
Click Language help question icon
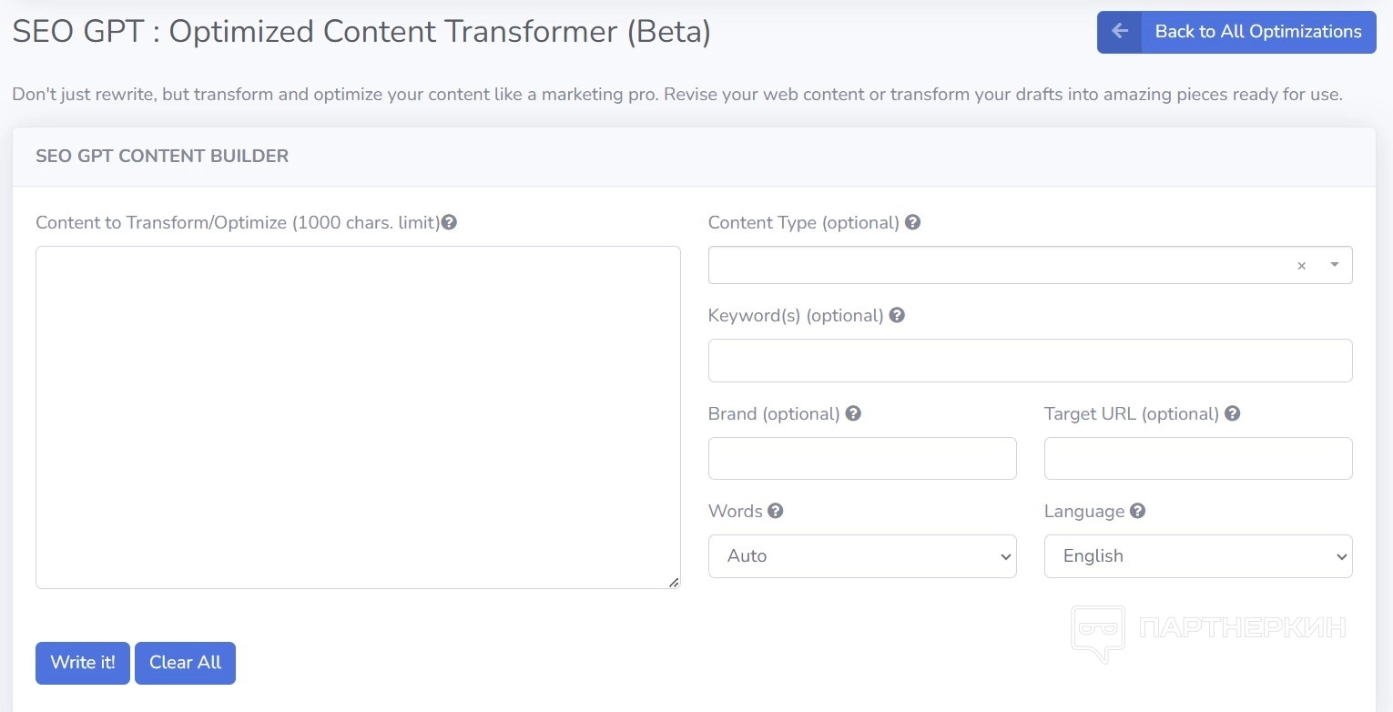(x=1137, y=511)
